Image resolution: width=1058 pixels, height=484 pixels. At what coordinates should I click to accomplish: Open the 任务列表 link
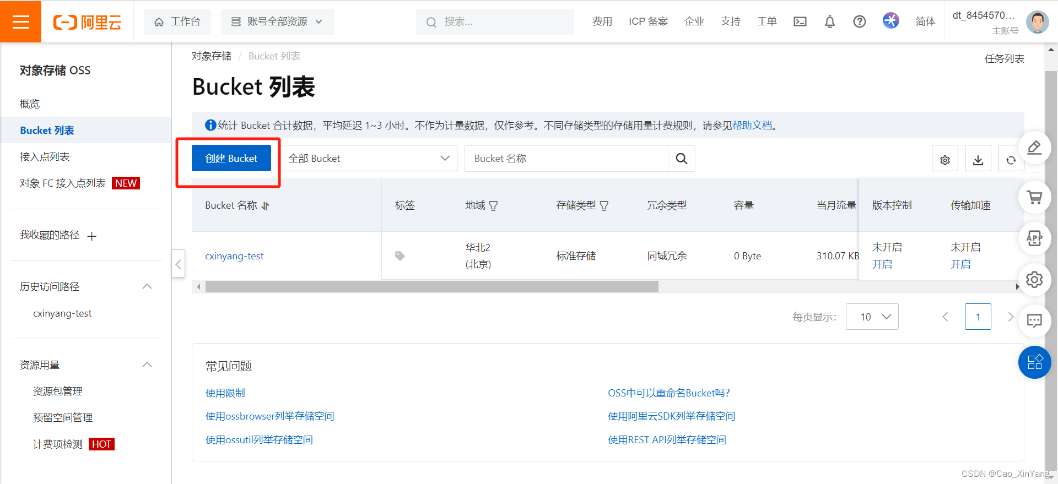coord(1005,58)
